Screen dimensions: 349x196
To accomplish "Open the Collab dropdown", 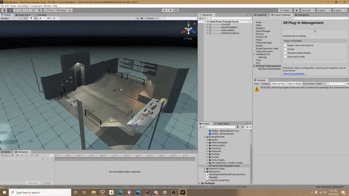I will [x=285, y=10].
